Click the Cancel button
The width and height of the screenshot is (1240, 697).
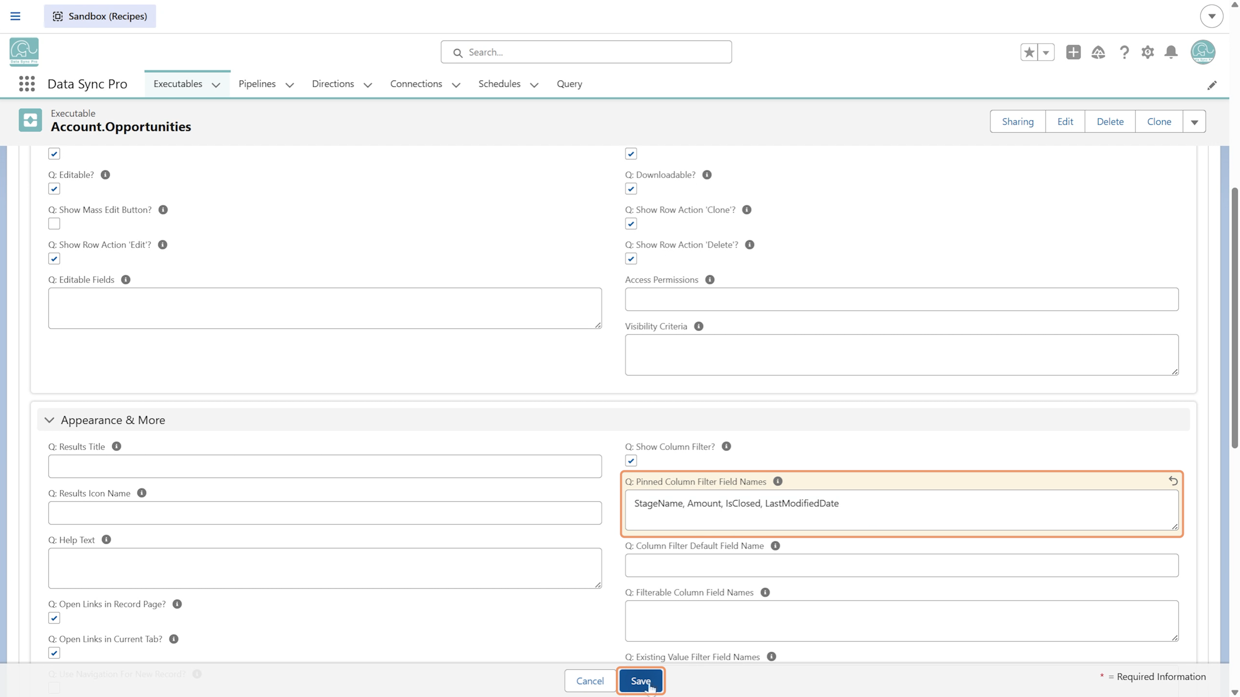[x=590, y=680]
